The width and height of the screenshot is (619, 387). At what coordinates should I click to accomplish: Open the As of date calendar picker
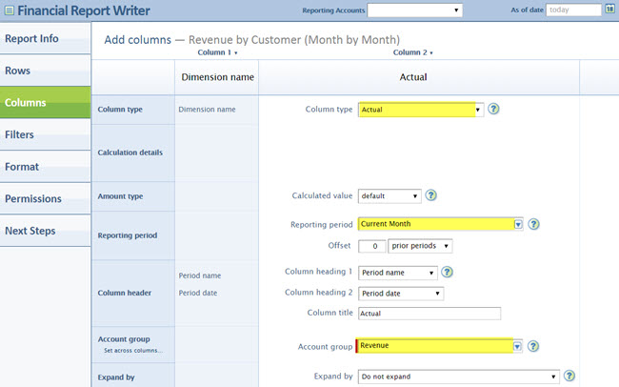[x=609, y=10]
